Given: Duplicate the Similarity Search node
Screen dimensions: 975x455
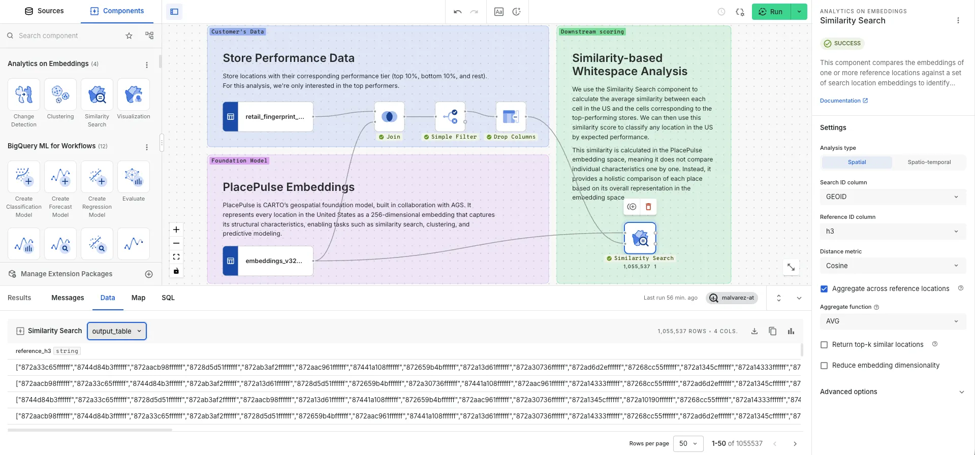Looking at the screenshot, I should point(632,207).
